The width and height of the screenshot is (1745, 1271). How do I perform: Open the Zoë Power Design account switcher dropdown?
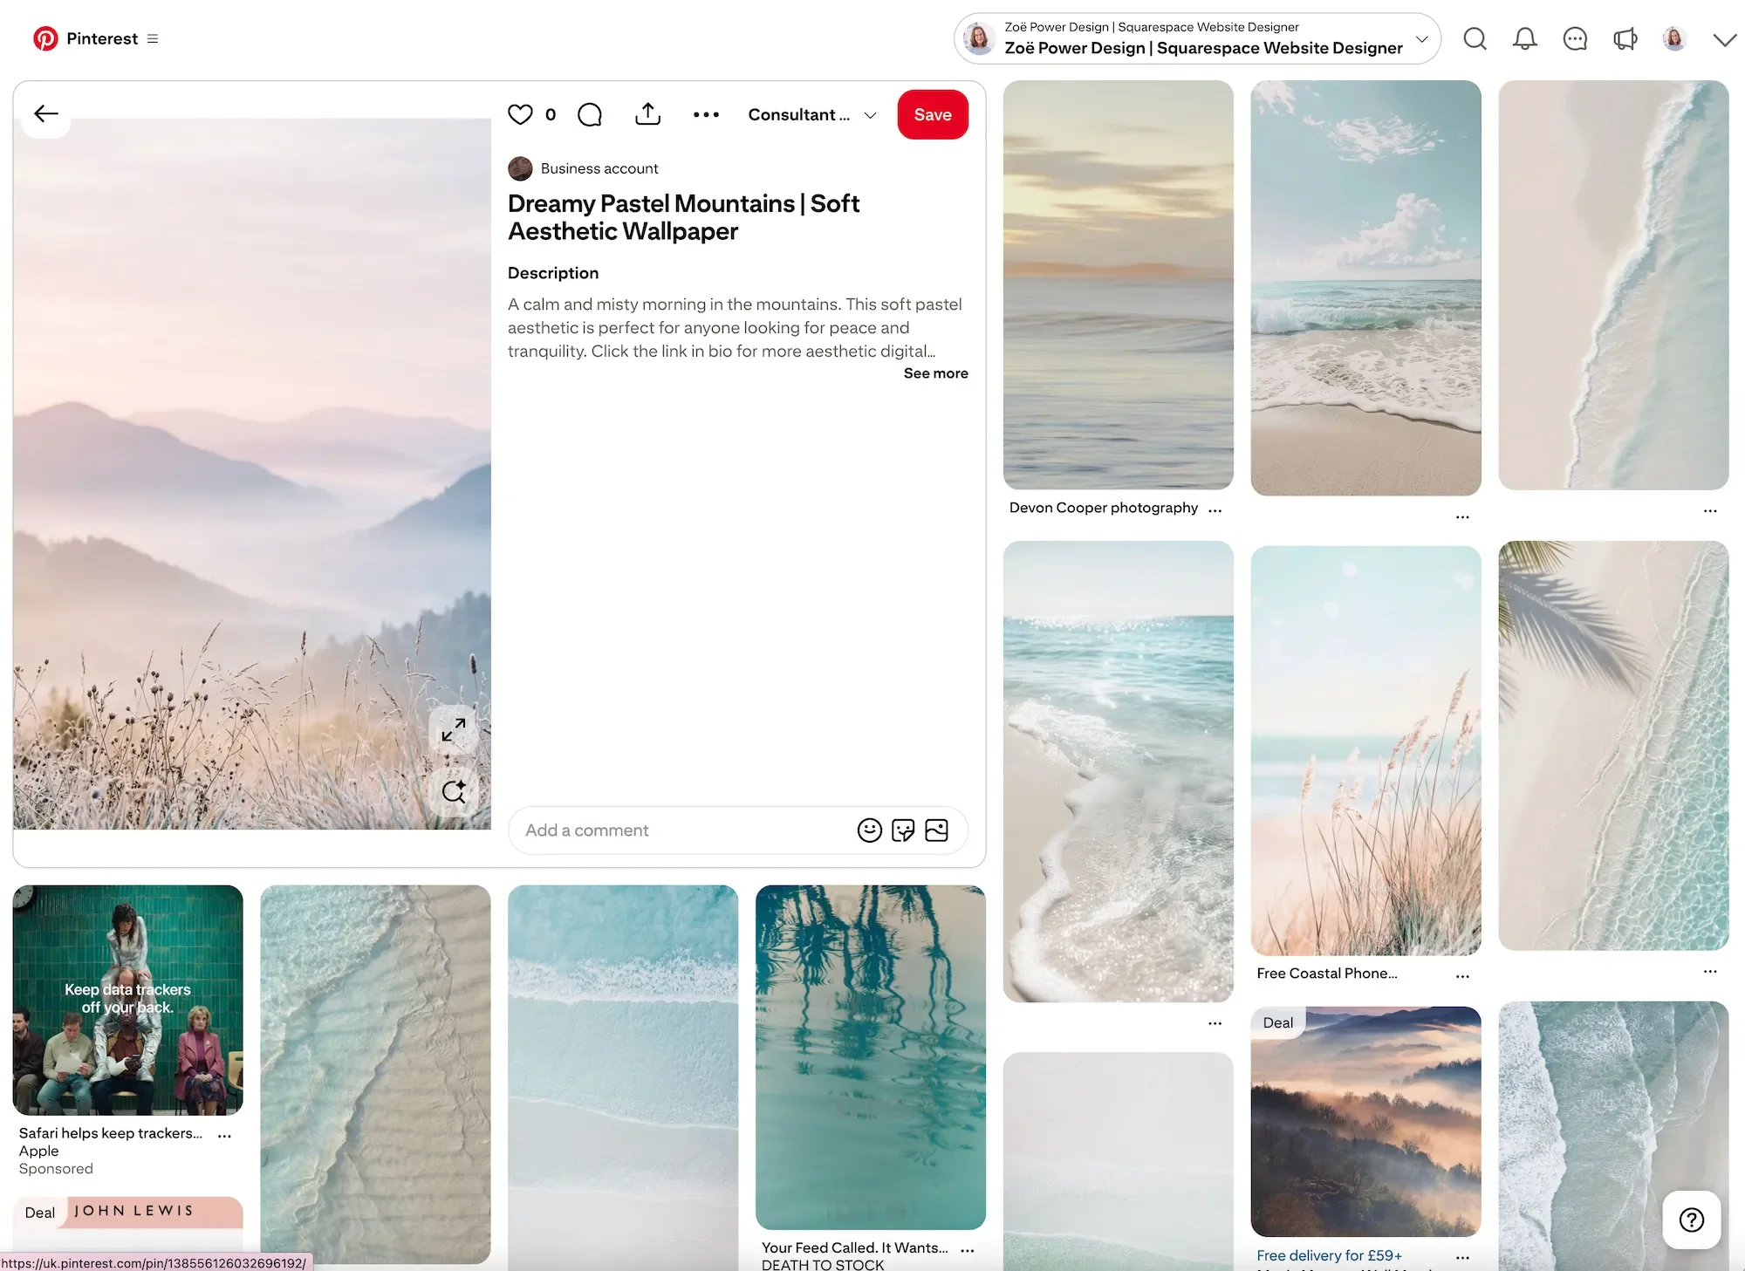[1197, 38]
